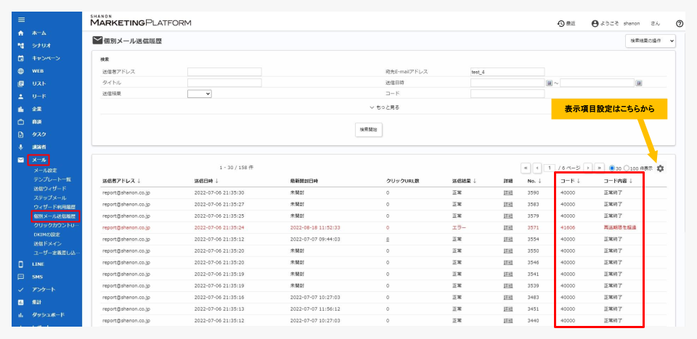The height and width of the screenshot is (339, 697).
Task: Focus the 送信者アドレス input field
Action: (x=224, y=72)
